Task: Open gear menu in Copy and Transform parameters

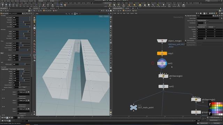Action: 213,16
